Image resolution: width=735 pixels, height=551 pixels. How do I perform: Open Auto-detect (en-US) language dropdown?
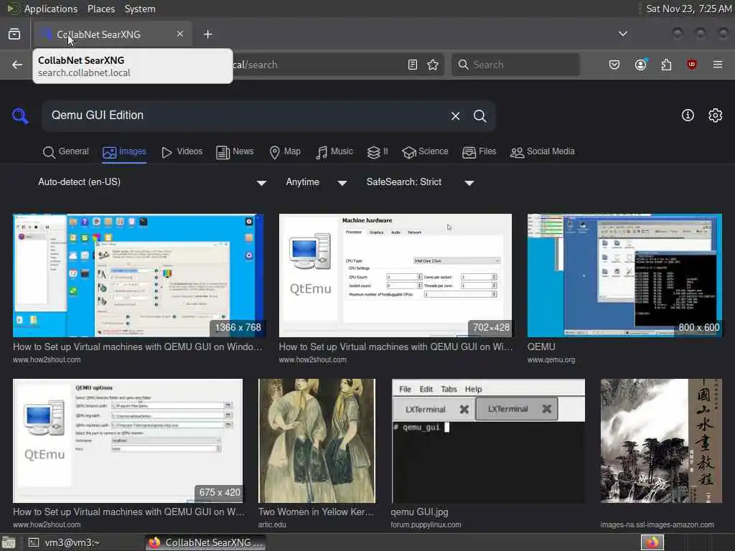point(152,182)
